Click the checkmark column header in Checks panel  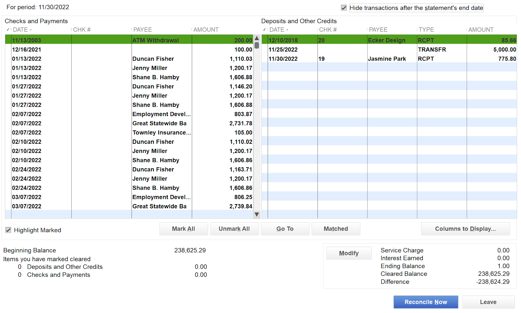[x=7, y=29]
